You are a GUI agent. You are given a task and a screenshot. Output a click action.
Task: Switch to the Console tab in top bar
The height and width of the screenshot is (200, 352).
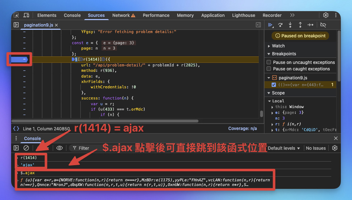(72, 15)
